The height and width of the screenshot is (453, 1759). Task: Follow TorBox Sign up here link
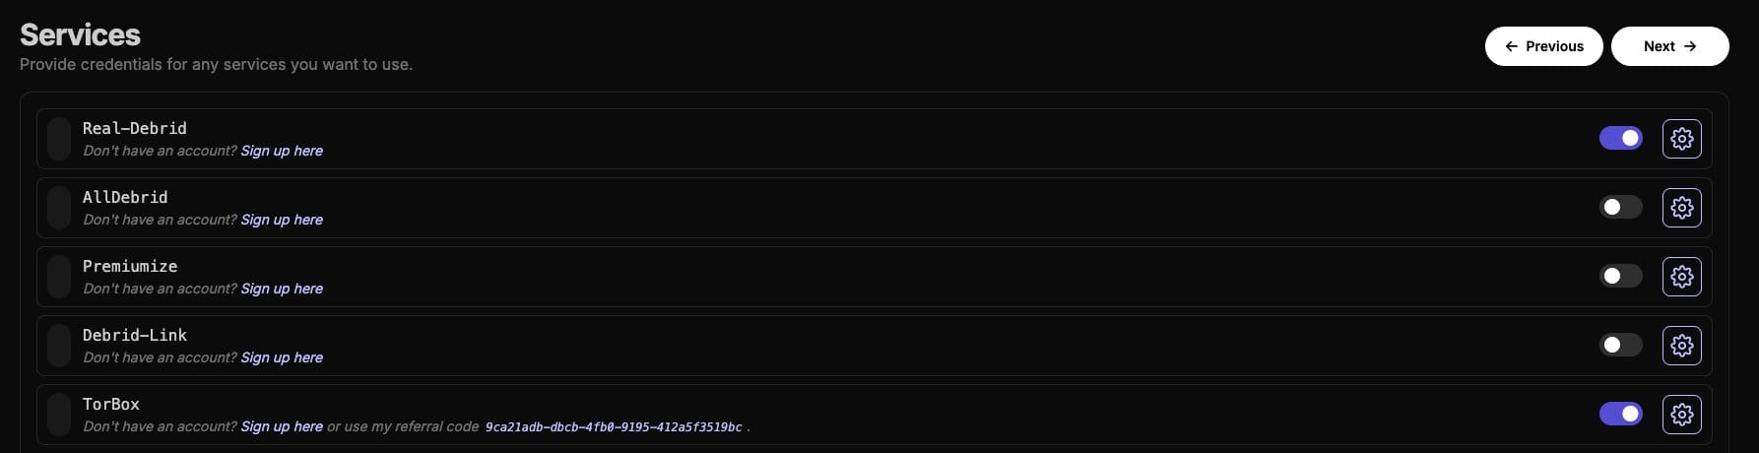(x=282, y=426)
